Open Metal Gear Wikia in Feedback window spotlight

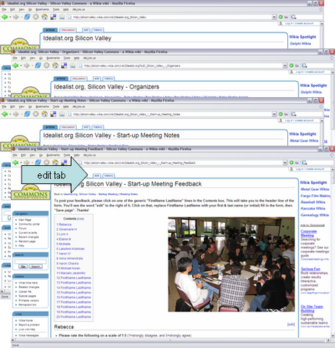click(x=315, y=189)
